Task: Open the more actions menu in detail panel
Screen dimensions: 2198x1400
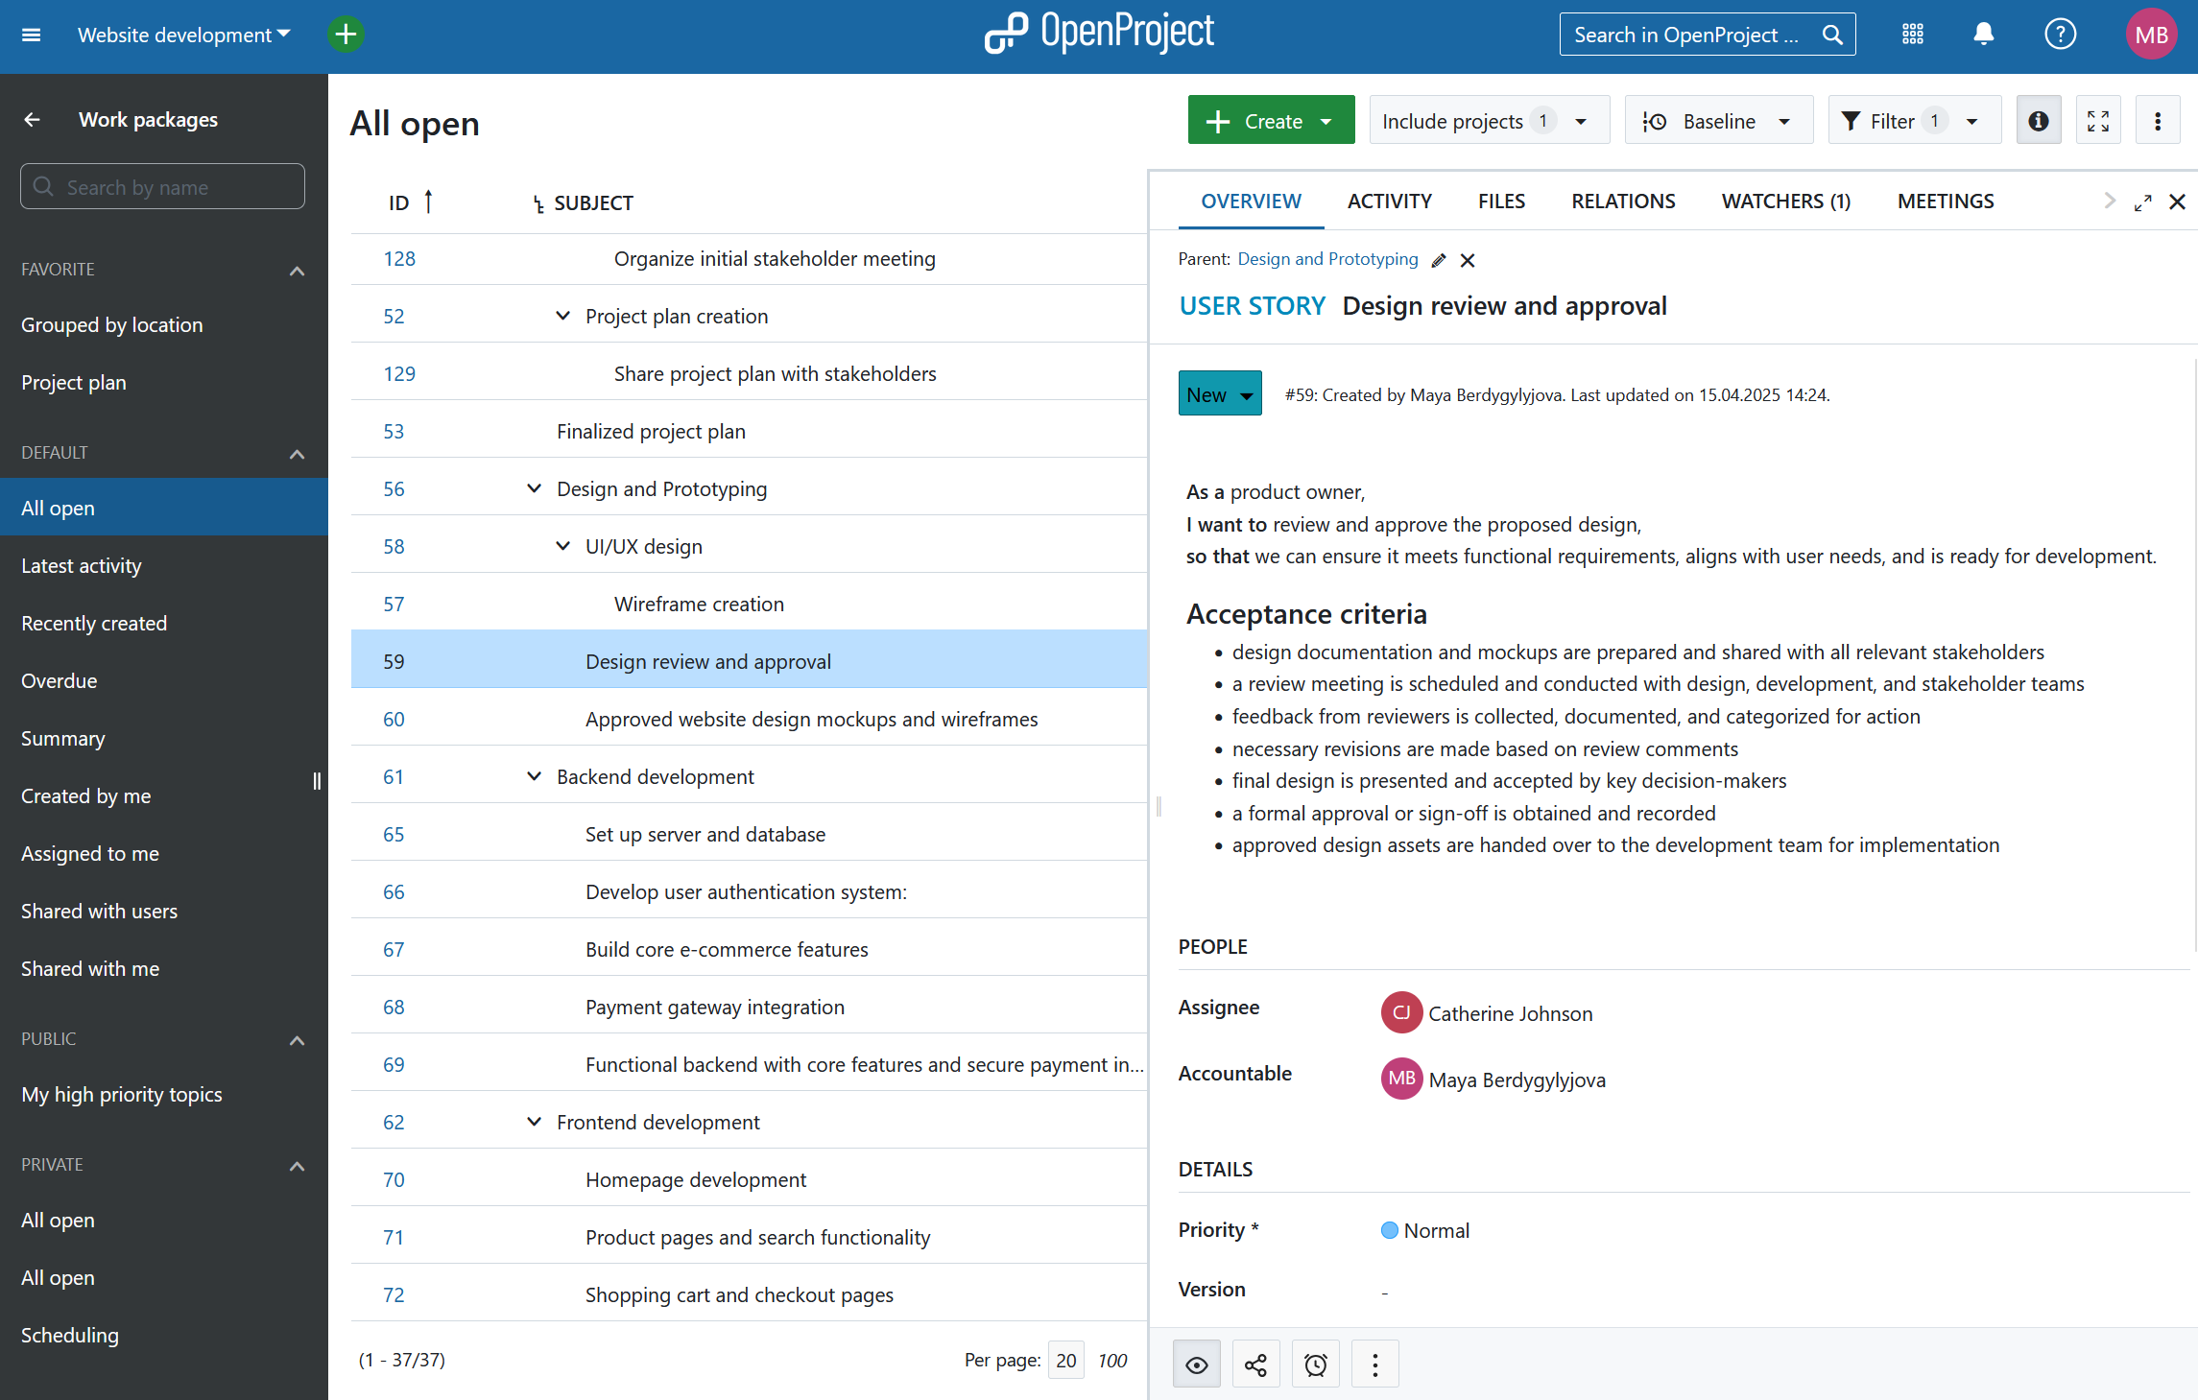Action: click(x=1374, y=1363)
